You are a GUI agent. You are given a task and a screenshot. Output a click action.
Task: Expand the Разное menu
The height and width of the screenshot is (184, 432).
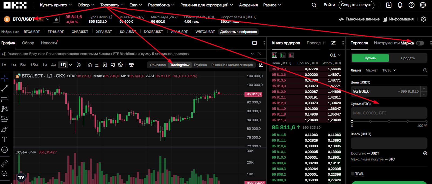272,5
